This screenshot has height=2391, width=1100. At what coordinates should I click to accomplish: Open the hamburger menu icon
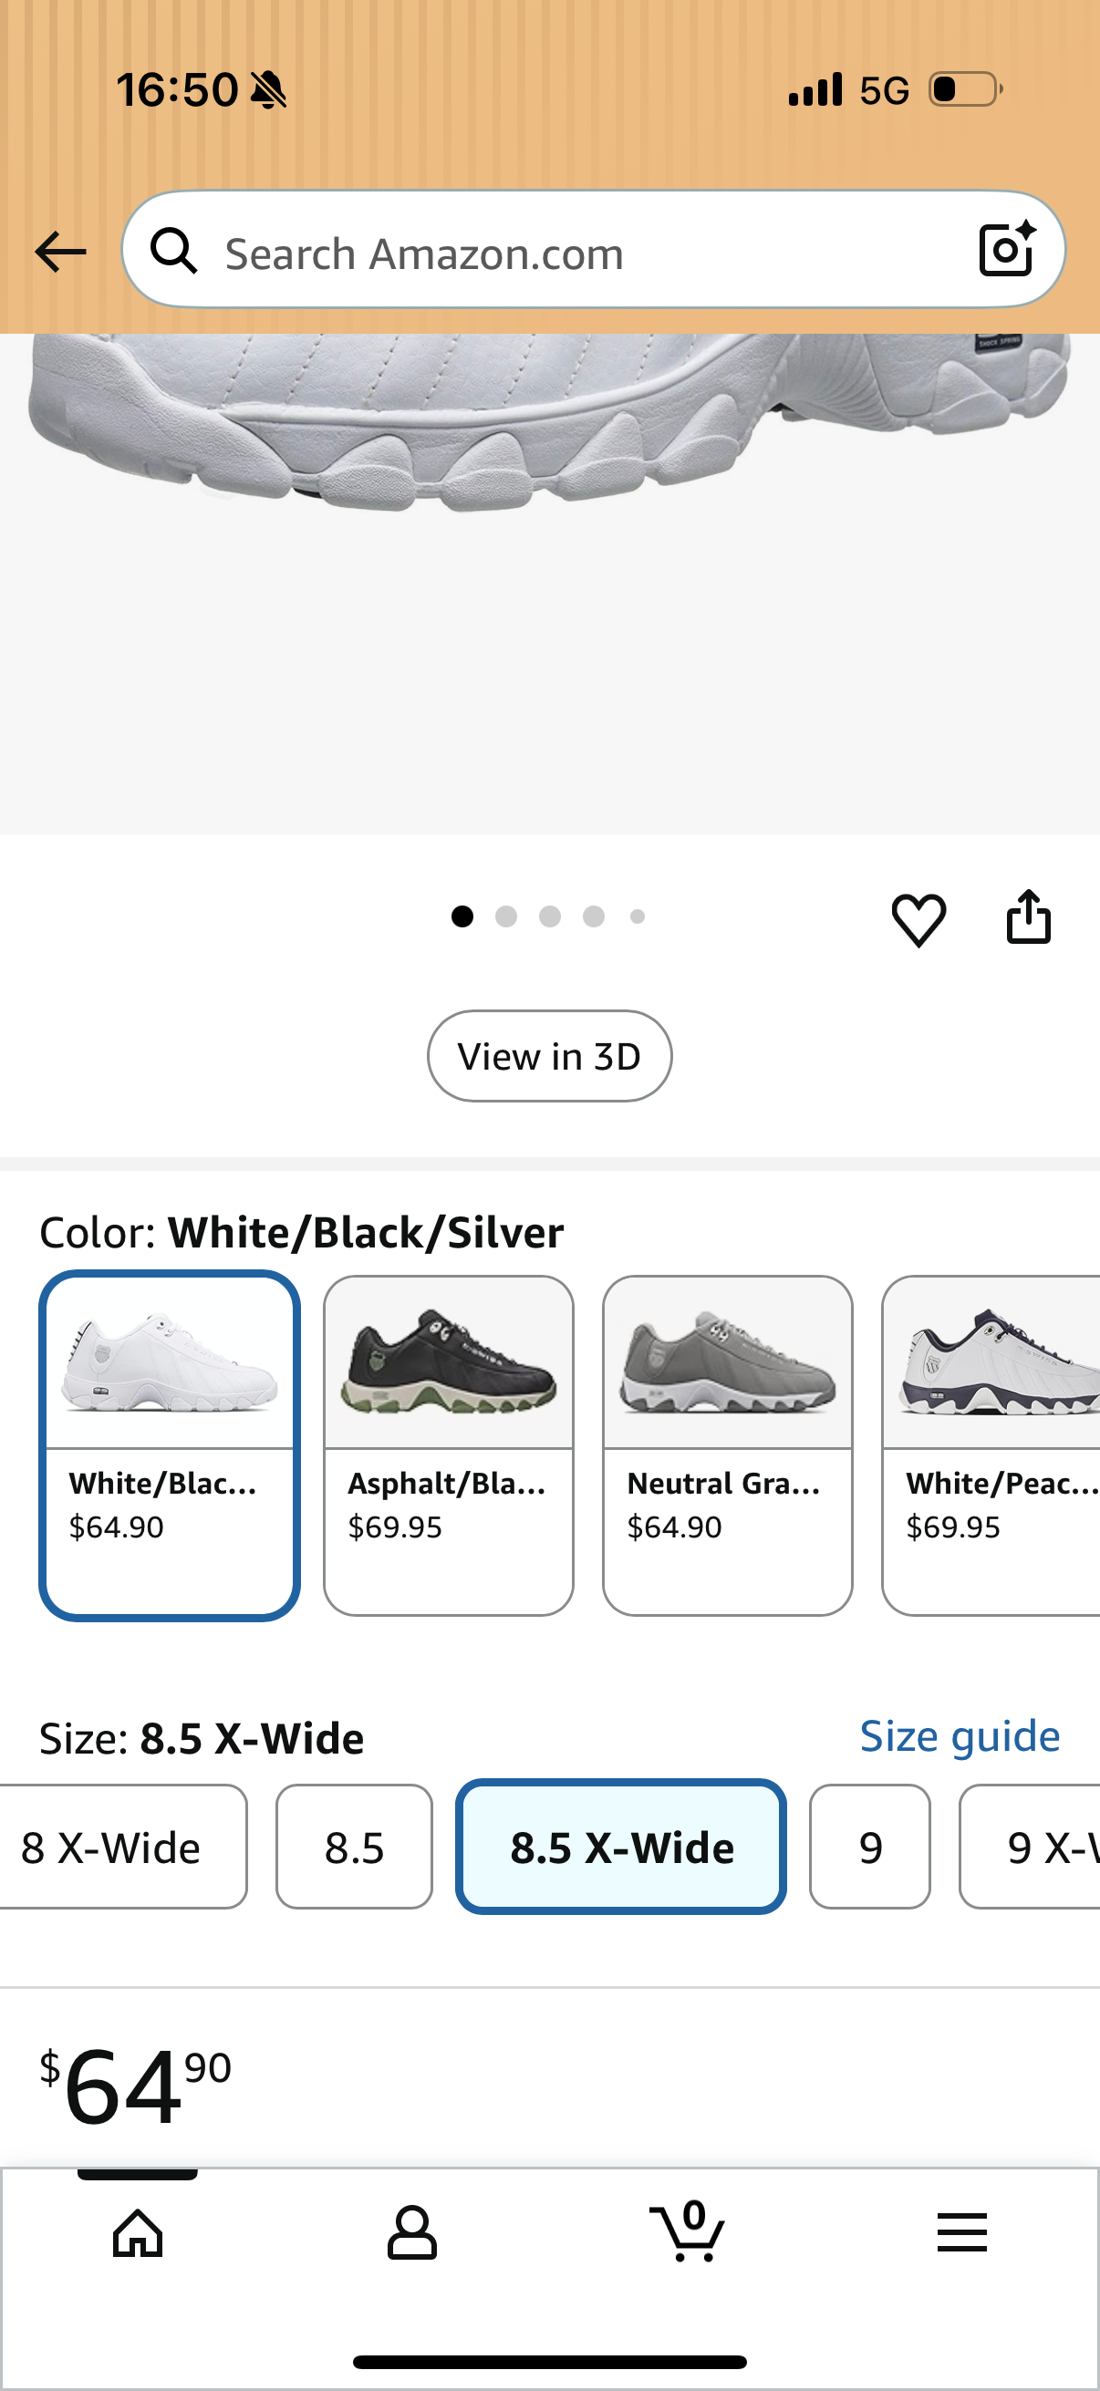click(961, 2231)
